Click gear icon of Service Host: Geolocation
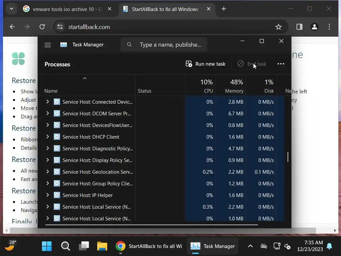The image size is (341, 256). point(57,172)
